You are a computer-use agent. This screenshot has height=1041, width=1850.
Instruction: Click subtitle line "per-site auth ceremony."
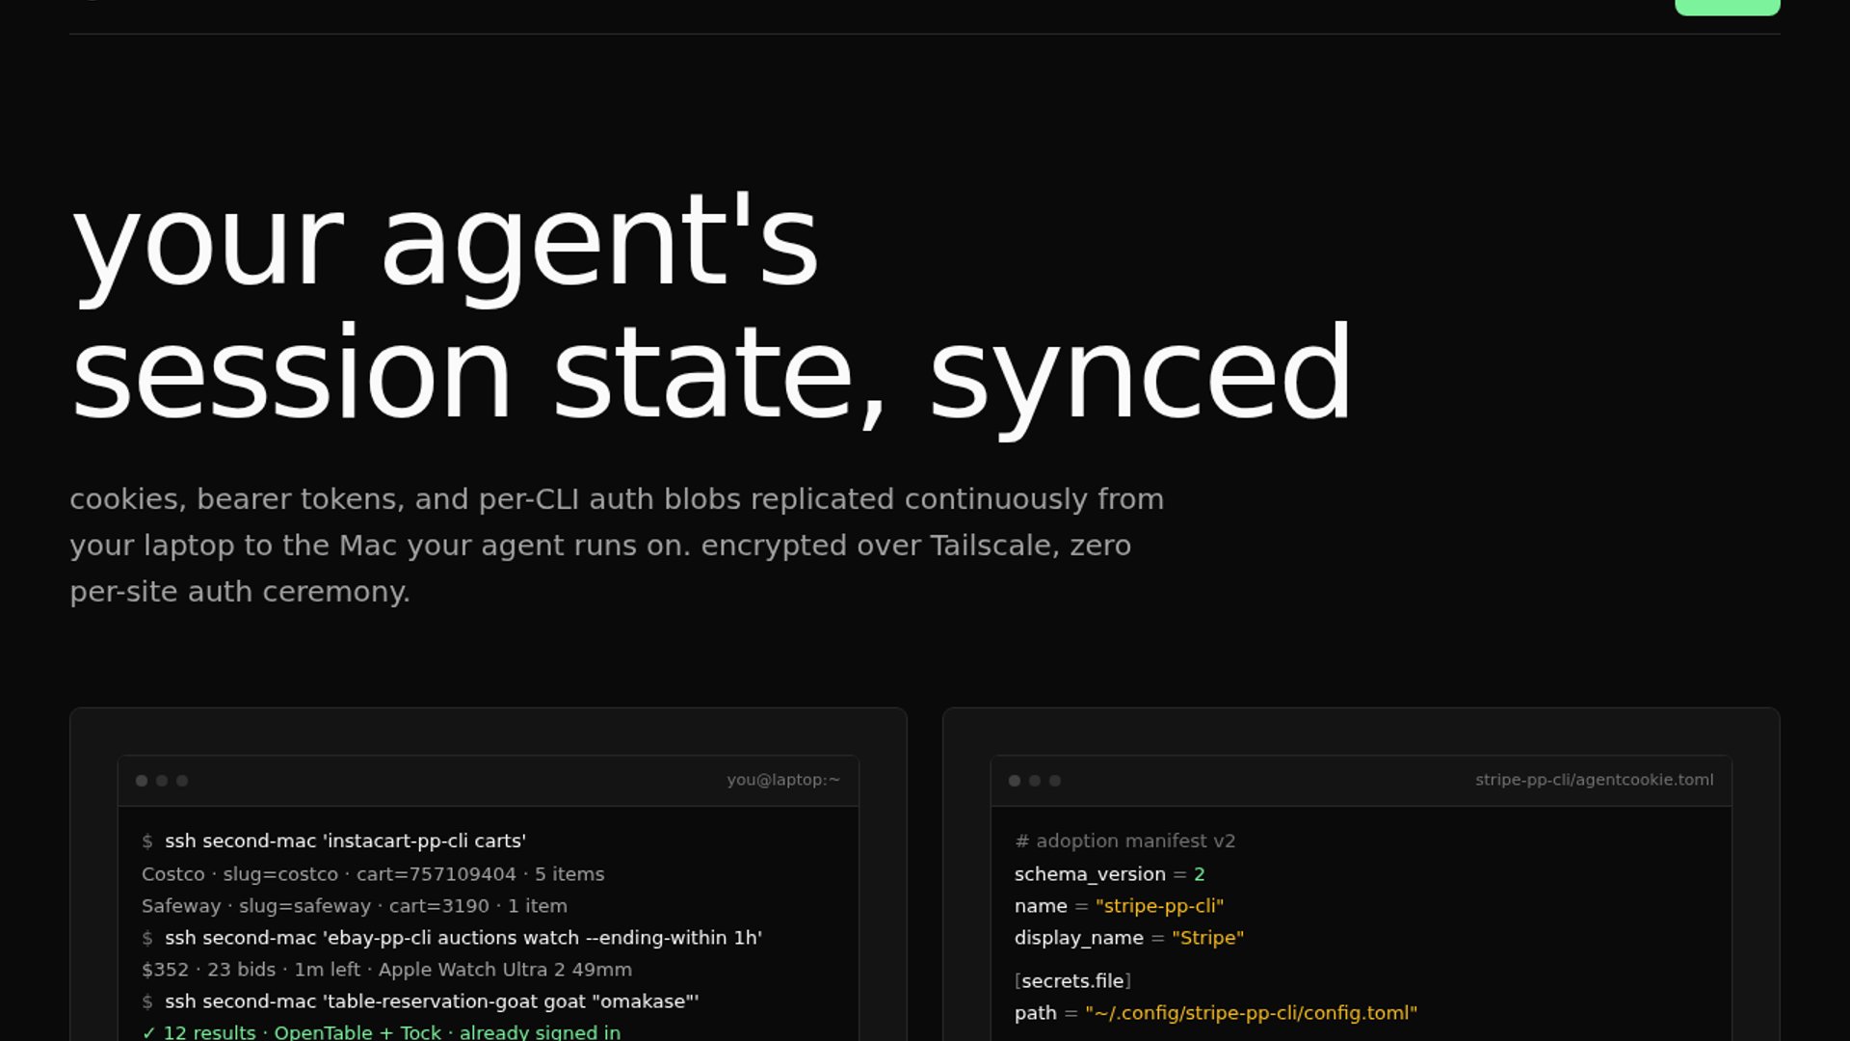240,592
